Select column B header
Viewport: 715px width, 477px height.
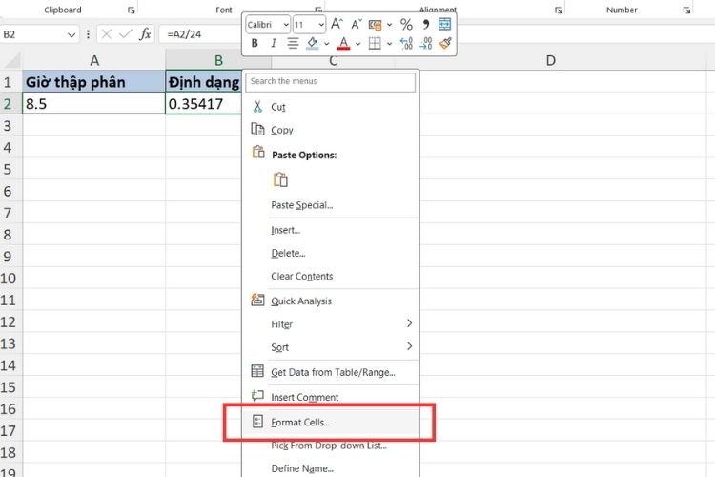pyautogui.click(x=218, y=60)
